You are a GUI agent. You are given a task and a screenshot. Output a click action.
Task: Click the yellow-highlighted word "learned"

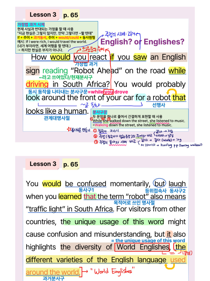pyautogui.click(x=70, y=196)
